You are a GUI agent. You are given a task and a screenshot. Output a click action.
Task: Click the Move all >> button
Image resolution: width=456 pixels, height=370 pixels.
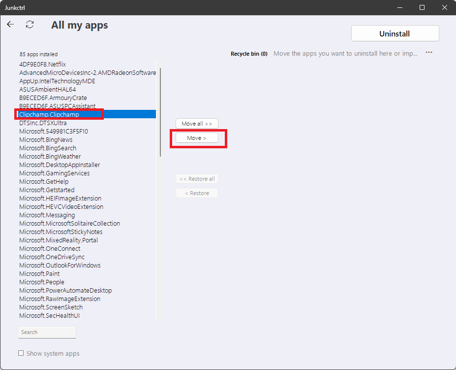[197, 124]
